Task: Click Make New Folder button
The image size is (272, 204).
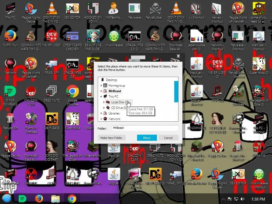Action: [111, 138]
